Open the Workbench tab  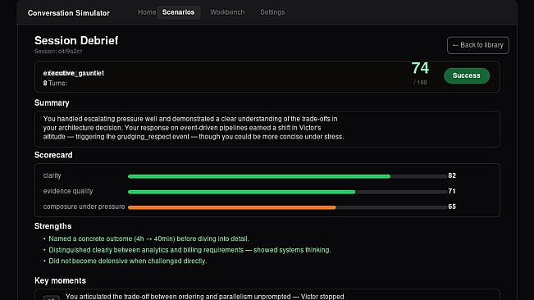tap(227, 12)
